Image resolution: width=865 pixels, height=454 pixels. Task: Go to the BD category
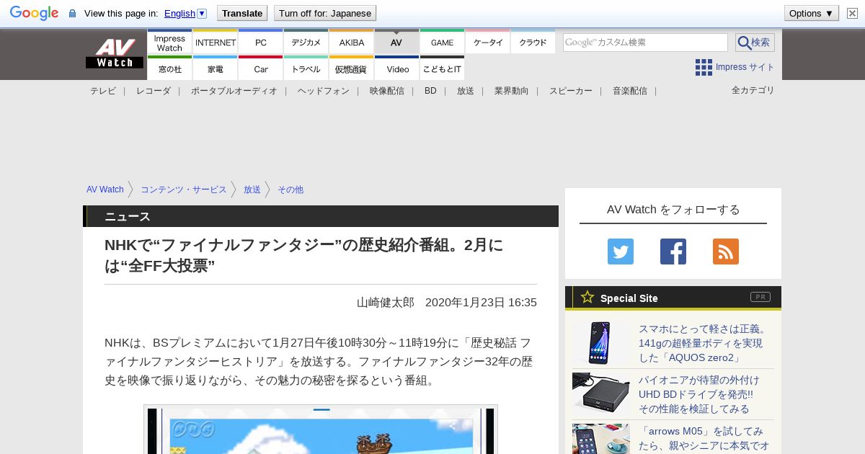(430, 91)
